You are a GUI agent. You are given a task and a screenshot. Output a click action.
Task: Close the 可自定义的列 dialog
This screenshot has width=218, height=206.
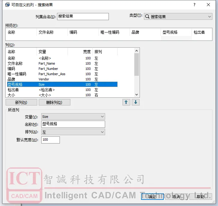click(x=208, y=5)
